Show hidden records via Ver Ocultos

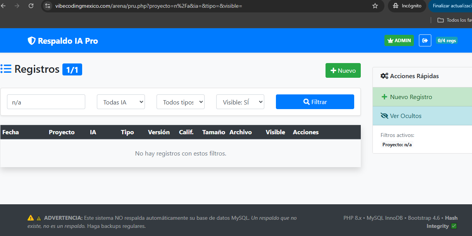(x=405, y=116)
